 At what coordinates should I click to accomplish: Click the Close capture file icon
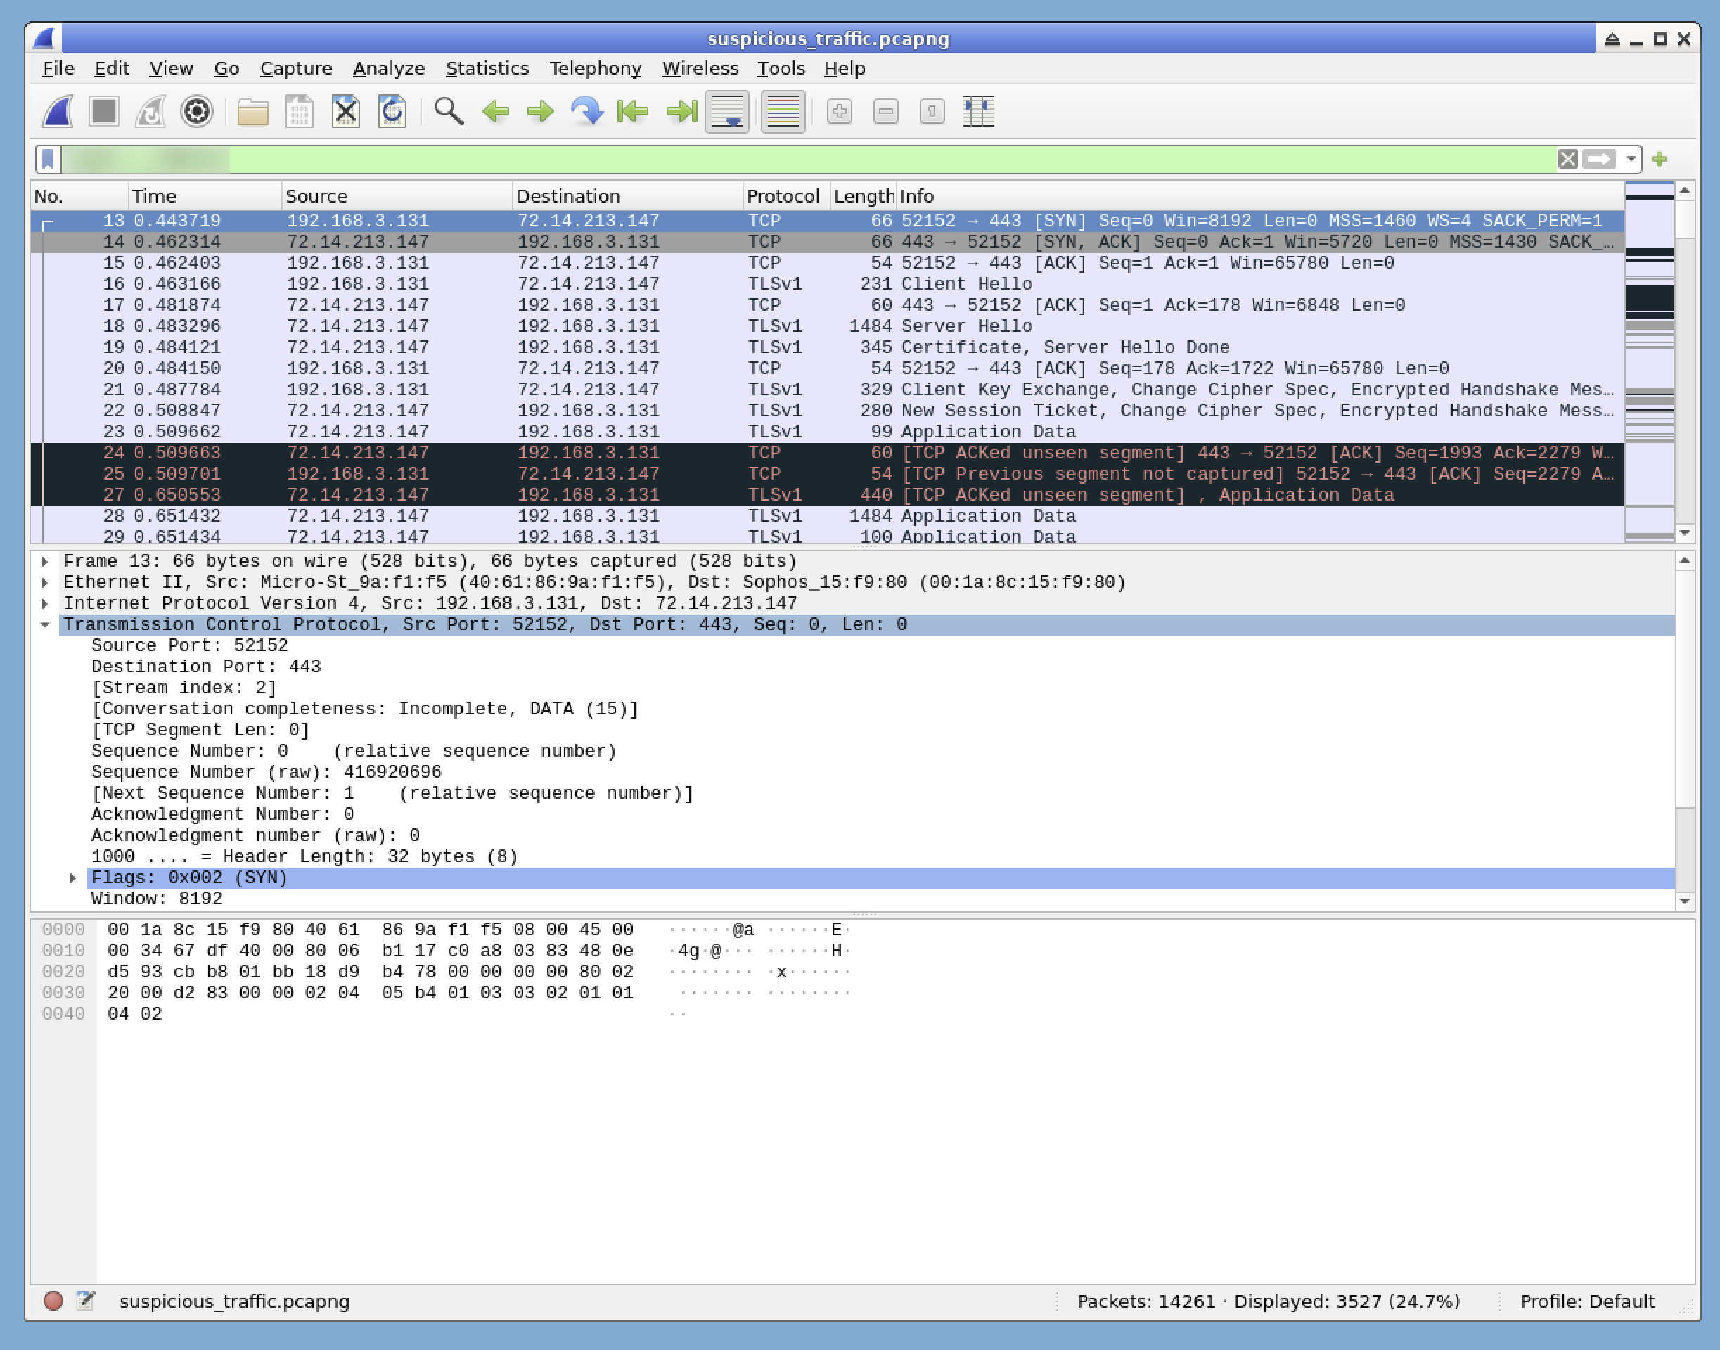[x=345, y=112]
